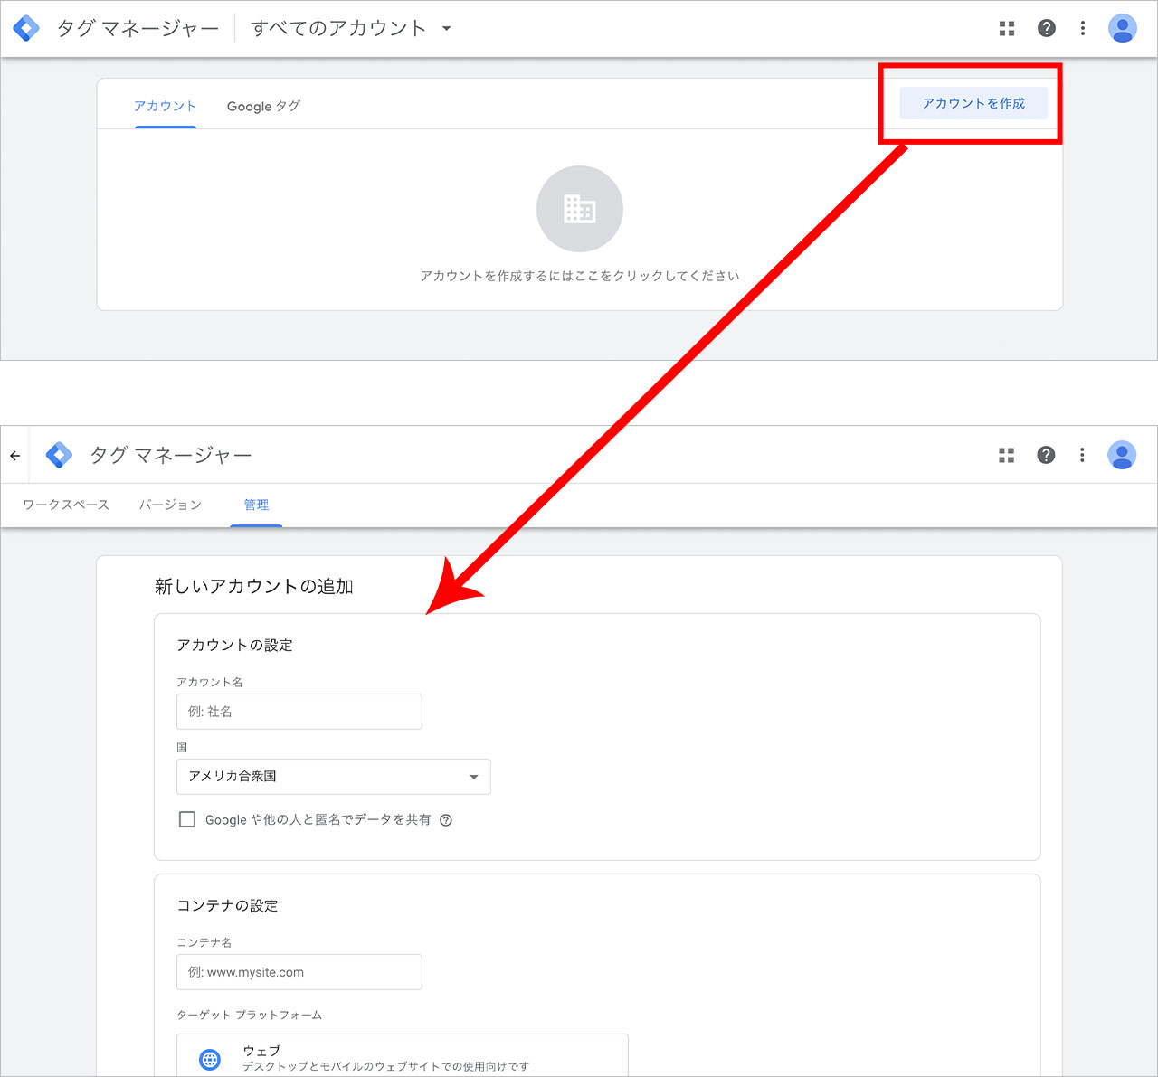Open the three-dot overflow menu icon
Viewport: 1158px width, 1077px height.
click(1082, 28)
